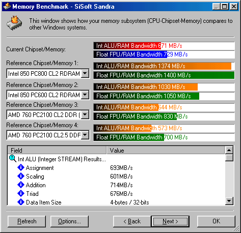
Task: Select the Intel 850 PC600 CL2 RDRAM field
Action: (x=48, y=95)
